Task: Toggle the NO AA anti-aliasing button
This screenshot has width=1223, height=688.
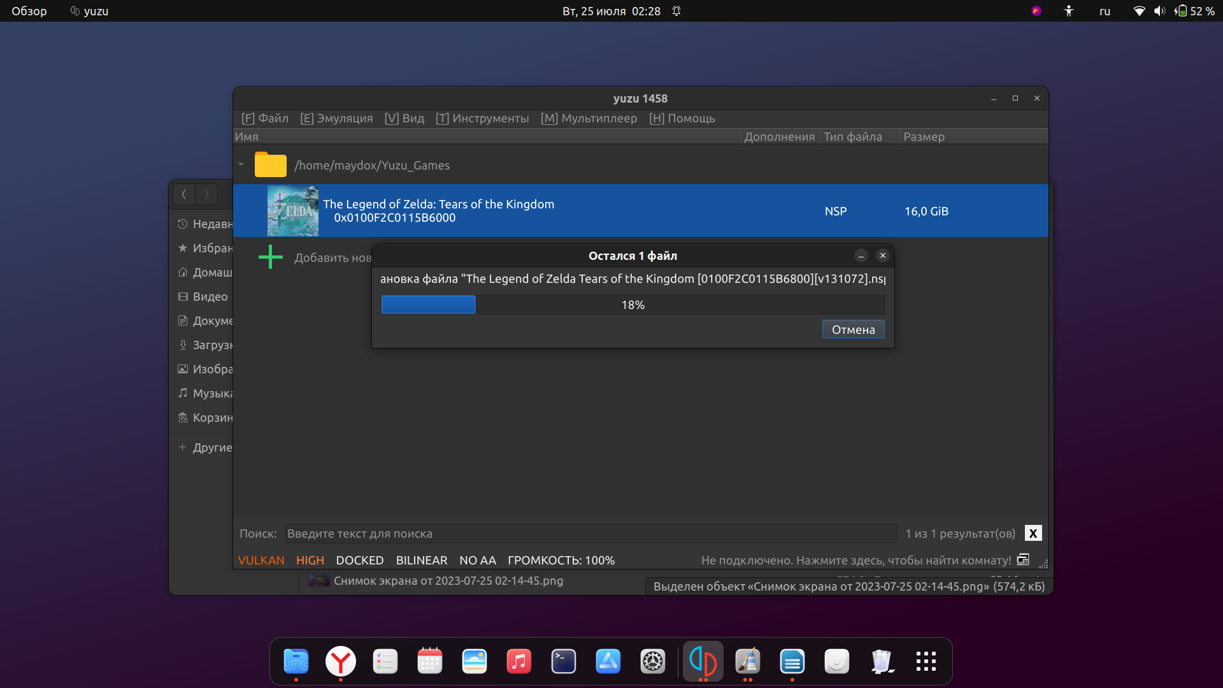Action: coord(478,560)
